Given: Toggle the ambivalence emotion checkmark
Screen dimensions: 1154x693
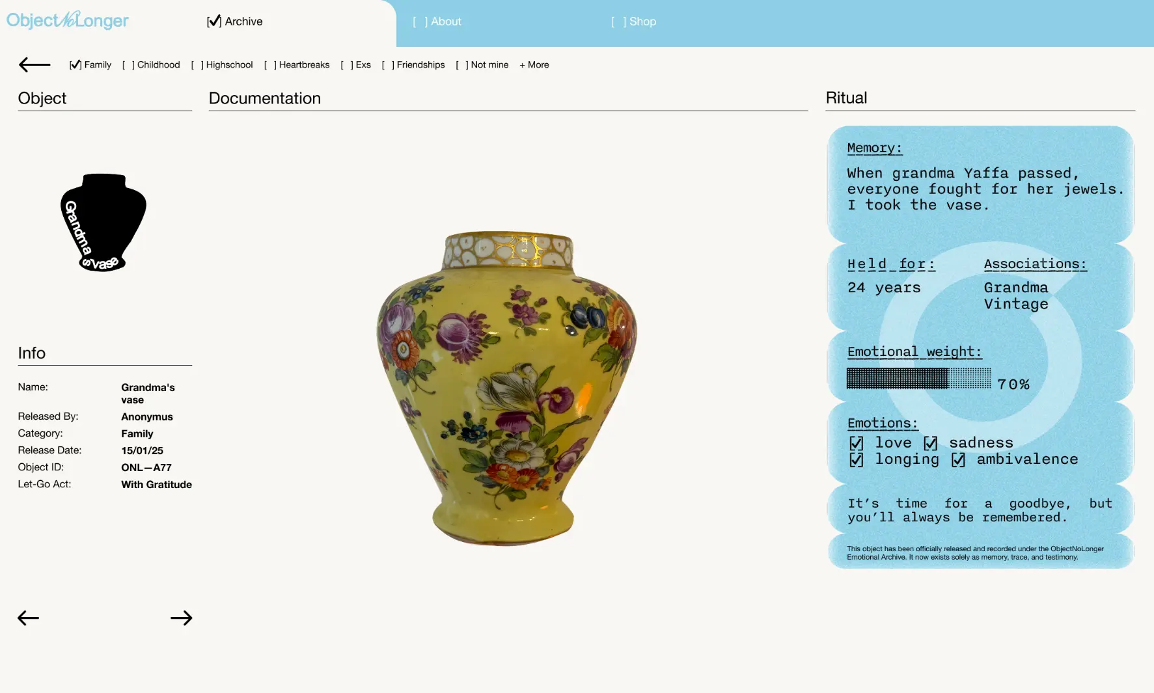Looking at the screenshot, I should point(958,460).
